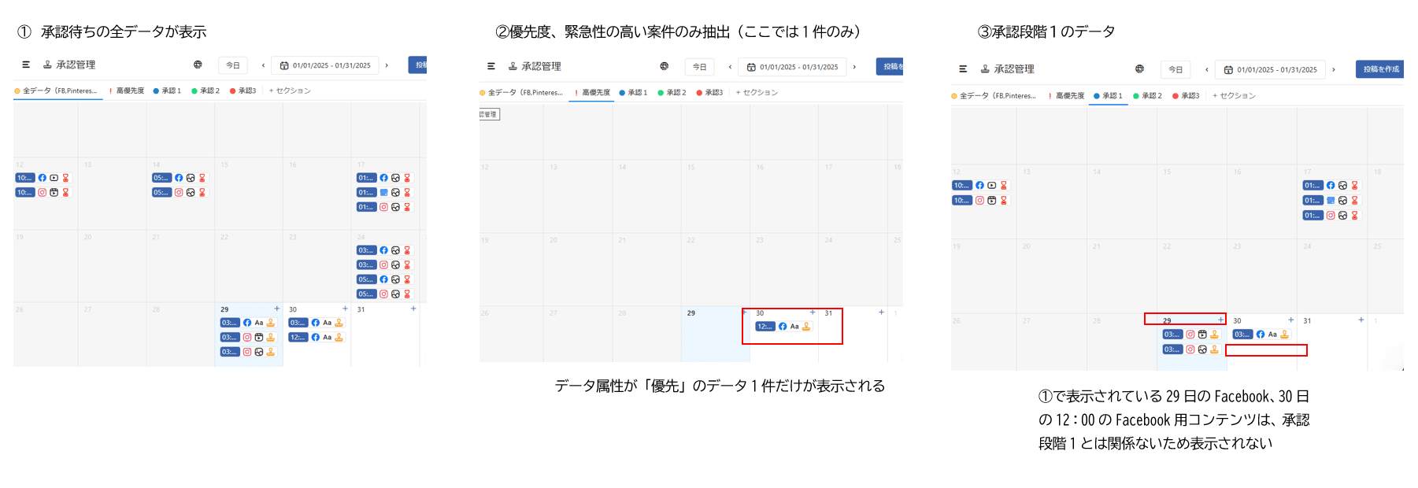The image size is (1418, 488).
Task: Click the globe icon in panel ③
Action: click(1139, 69)
